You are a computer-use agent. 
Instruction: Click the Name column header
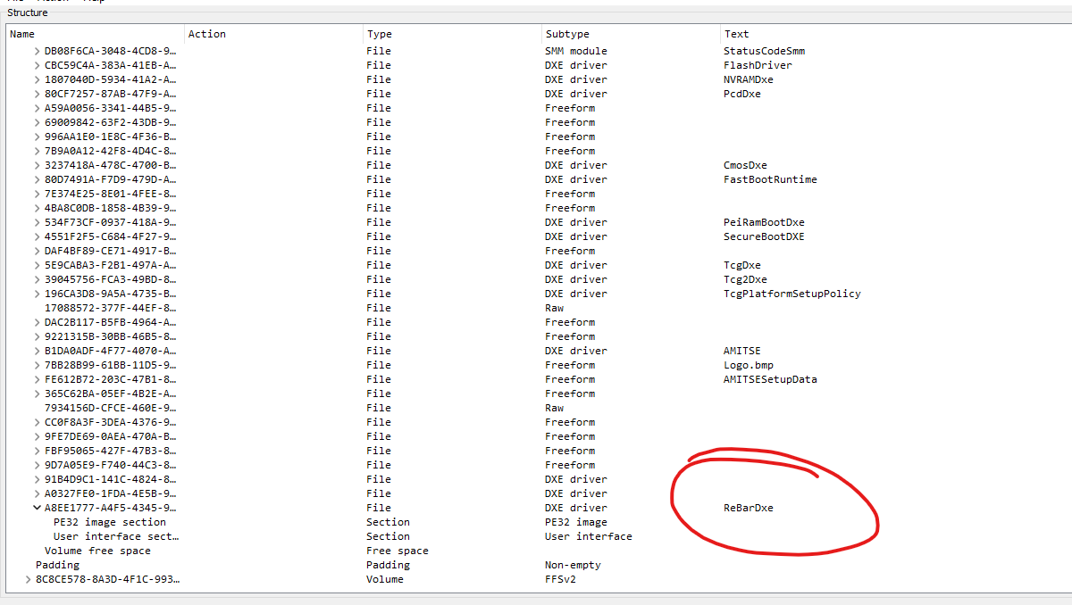click(96, 34)
